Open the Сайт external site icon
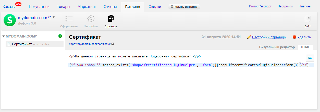The height and width of the screenshot is (112, 320). (x=307, y=19)
